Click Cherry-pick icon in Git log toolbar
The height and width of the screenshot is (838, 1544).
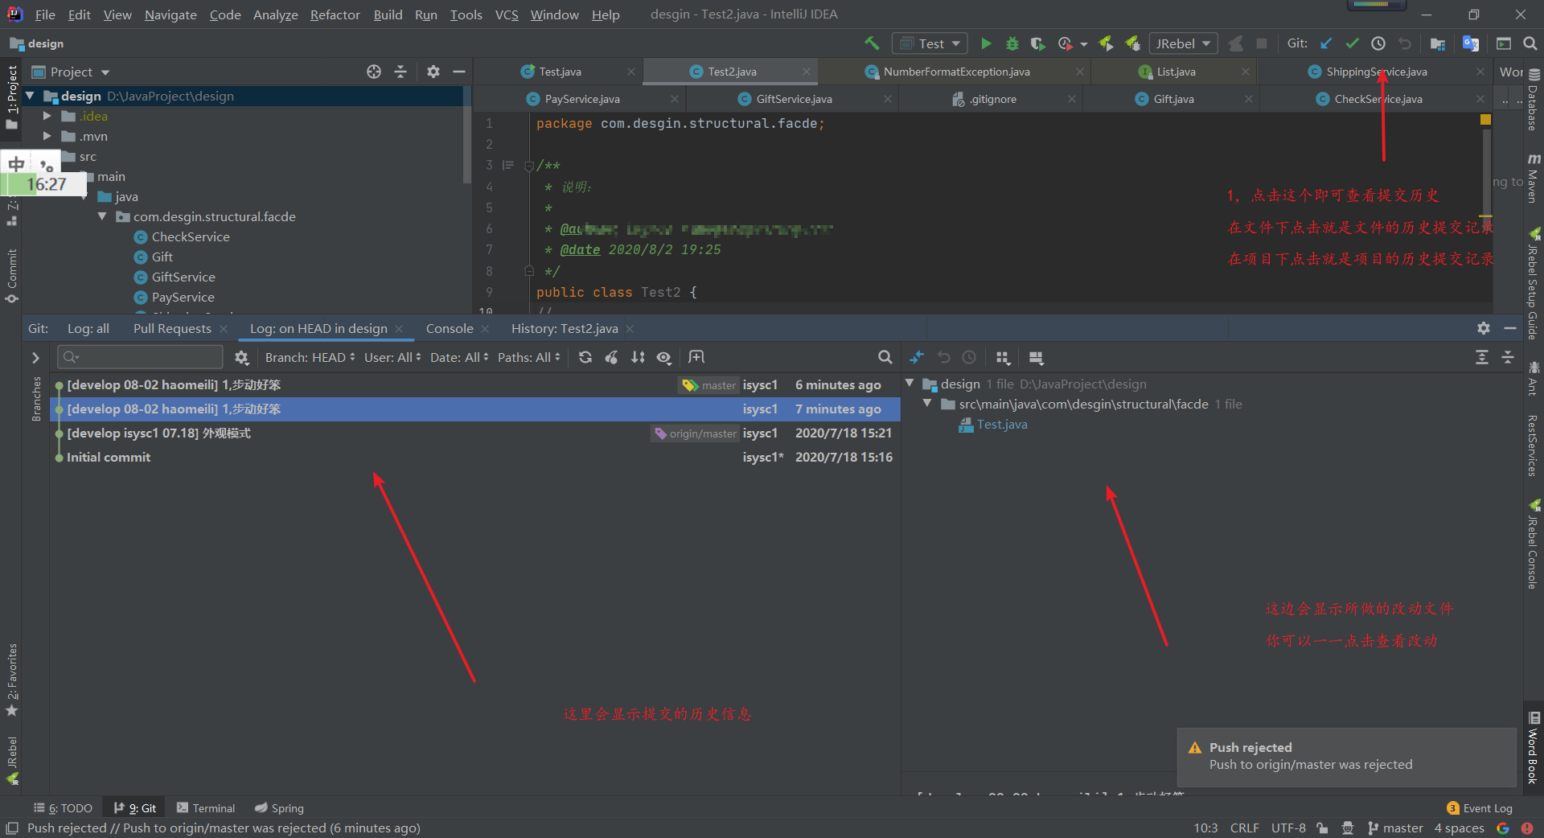pyautogui.click(x=612, y=357)
